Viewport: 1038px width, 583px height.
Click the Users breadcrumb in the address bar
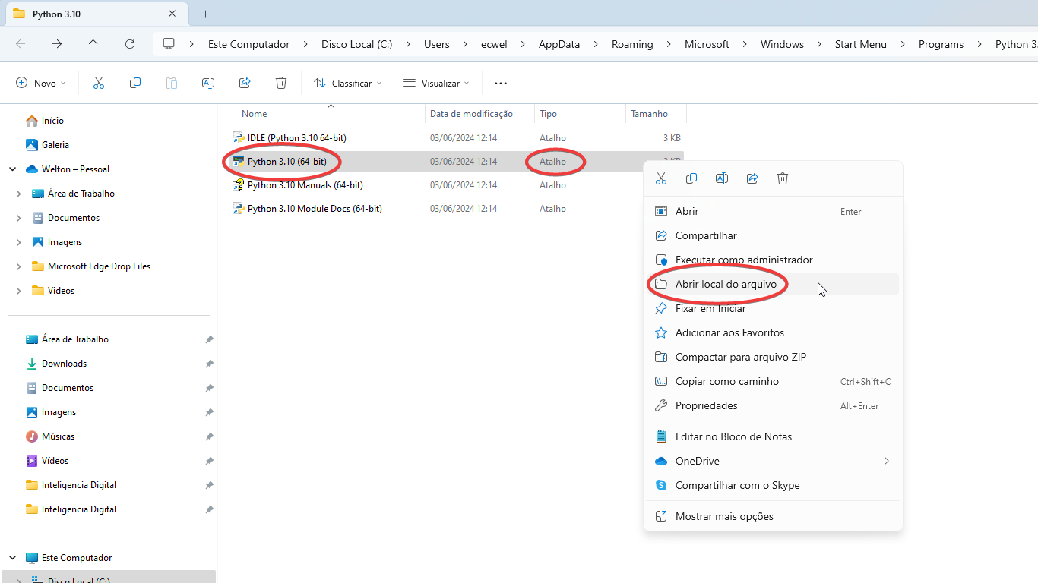click(x=437, y=44)
